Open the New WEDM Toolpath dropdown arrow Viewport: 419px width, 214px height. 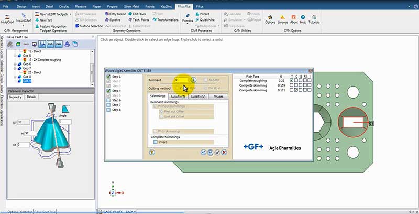[x=71, y=14]
